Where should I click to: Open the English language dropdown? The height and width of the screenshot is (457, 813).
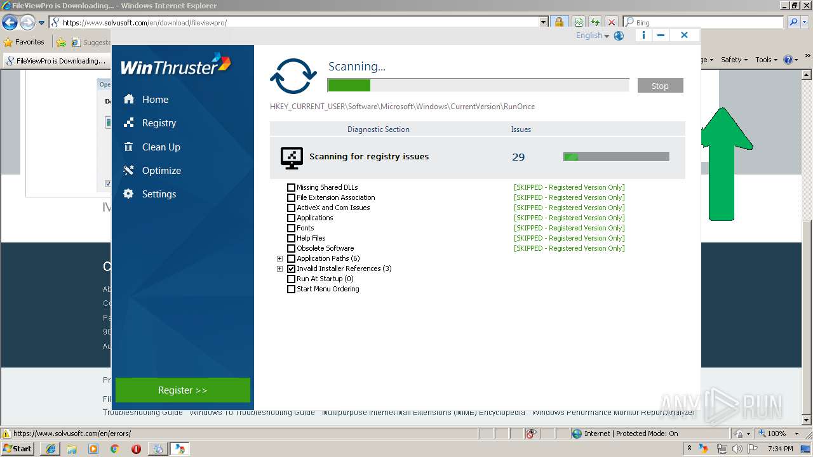pos(593,36)
